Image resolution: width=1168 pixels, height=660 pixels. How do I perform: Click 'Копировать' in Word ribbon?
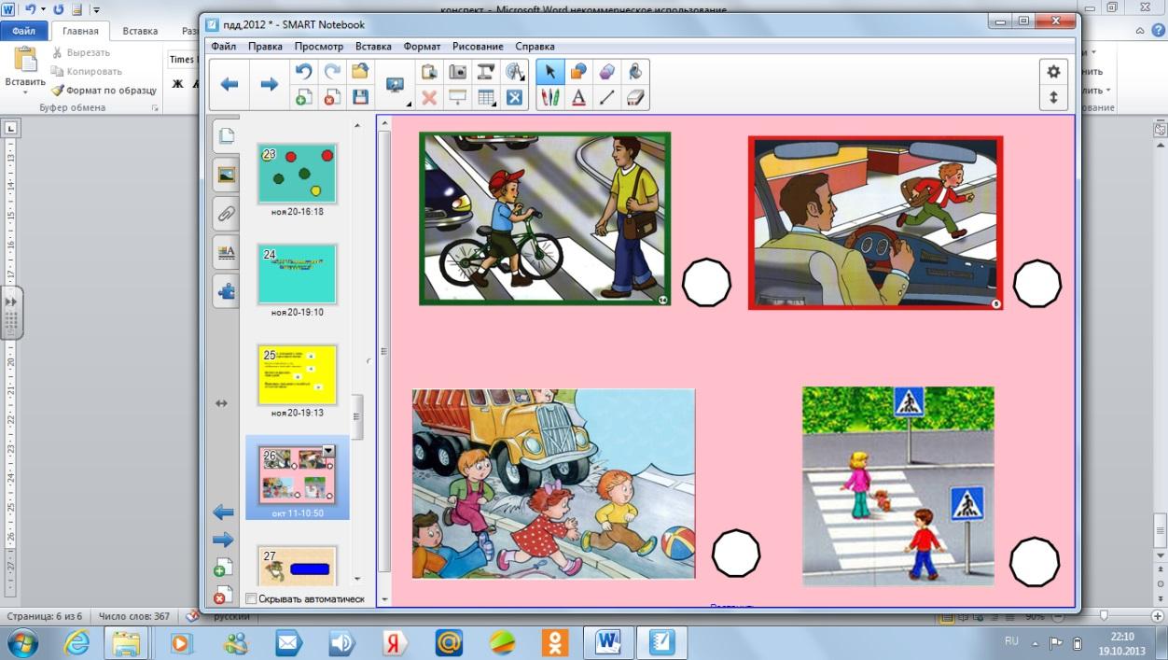pos(87,71)
